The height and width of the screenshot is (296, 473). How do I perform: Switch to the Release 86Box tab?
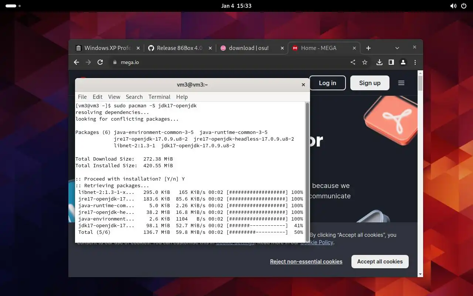[180, 48]
